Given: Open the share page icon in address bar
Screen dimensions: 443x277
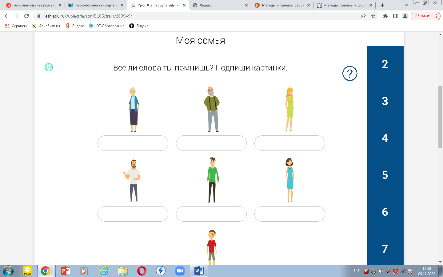Looking at the screenshot, I should click(x=363, y=16).
